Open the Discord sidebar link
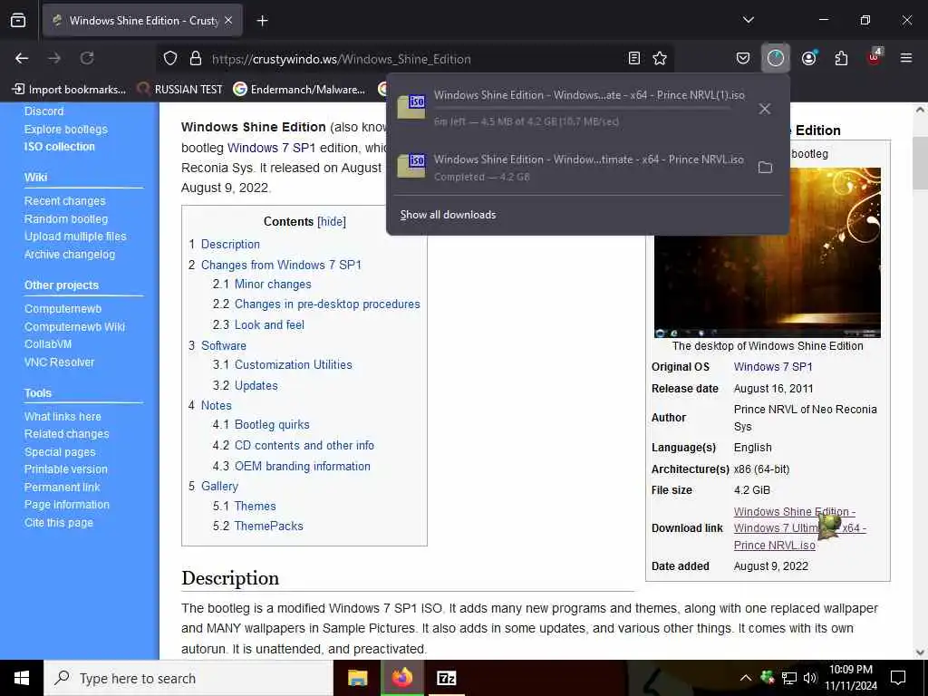 point(43,111)
